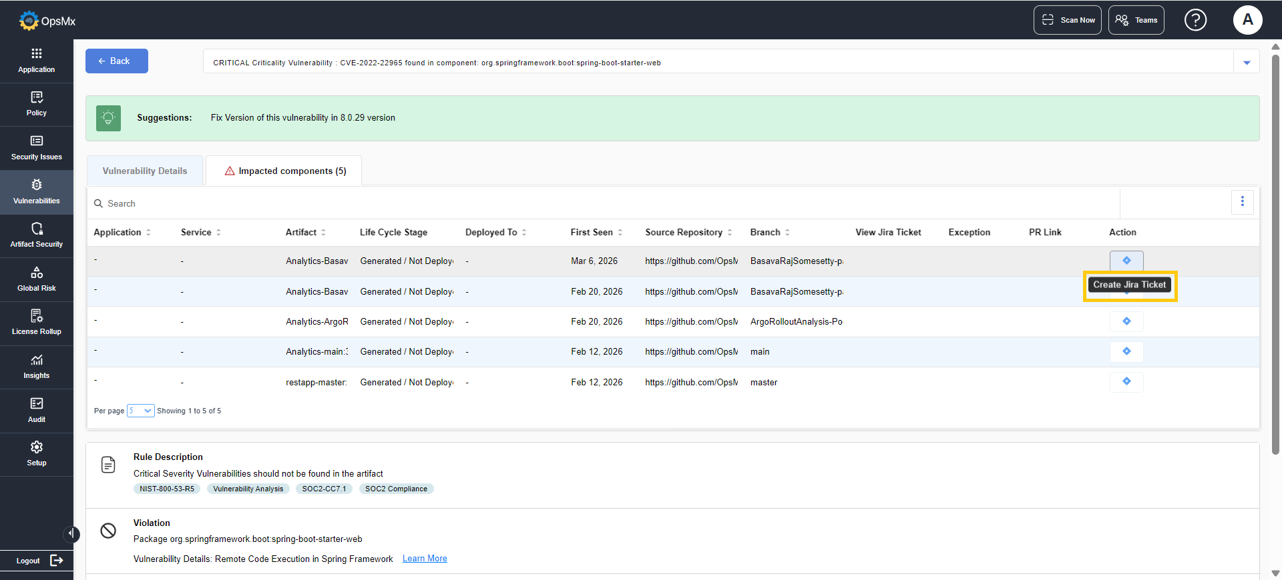Open Artifact Security in the sidebar
This screenshot has width=1282, height=580.
(x=37, y=235)
